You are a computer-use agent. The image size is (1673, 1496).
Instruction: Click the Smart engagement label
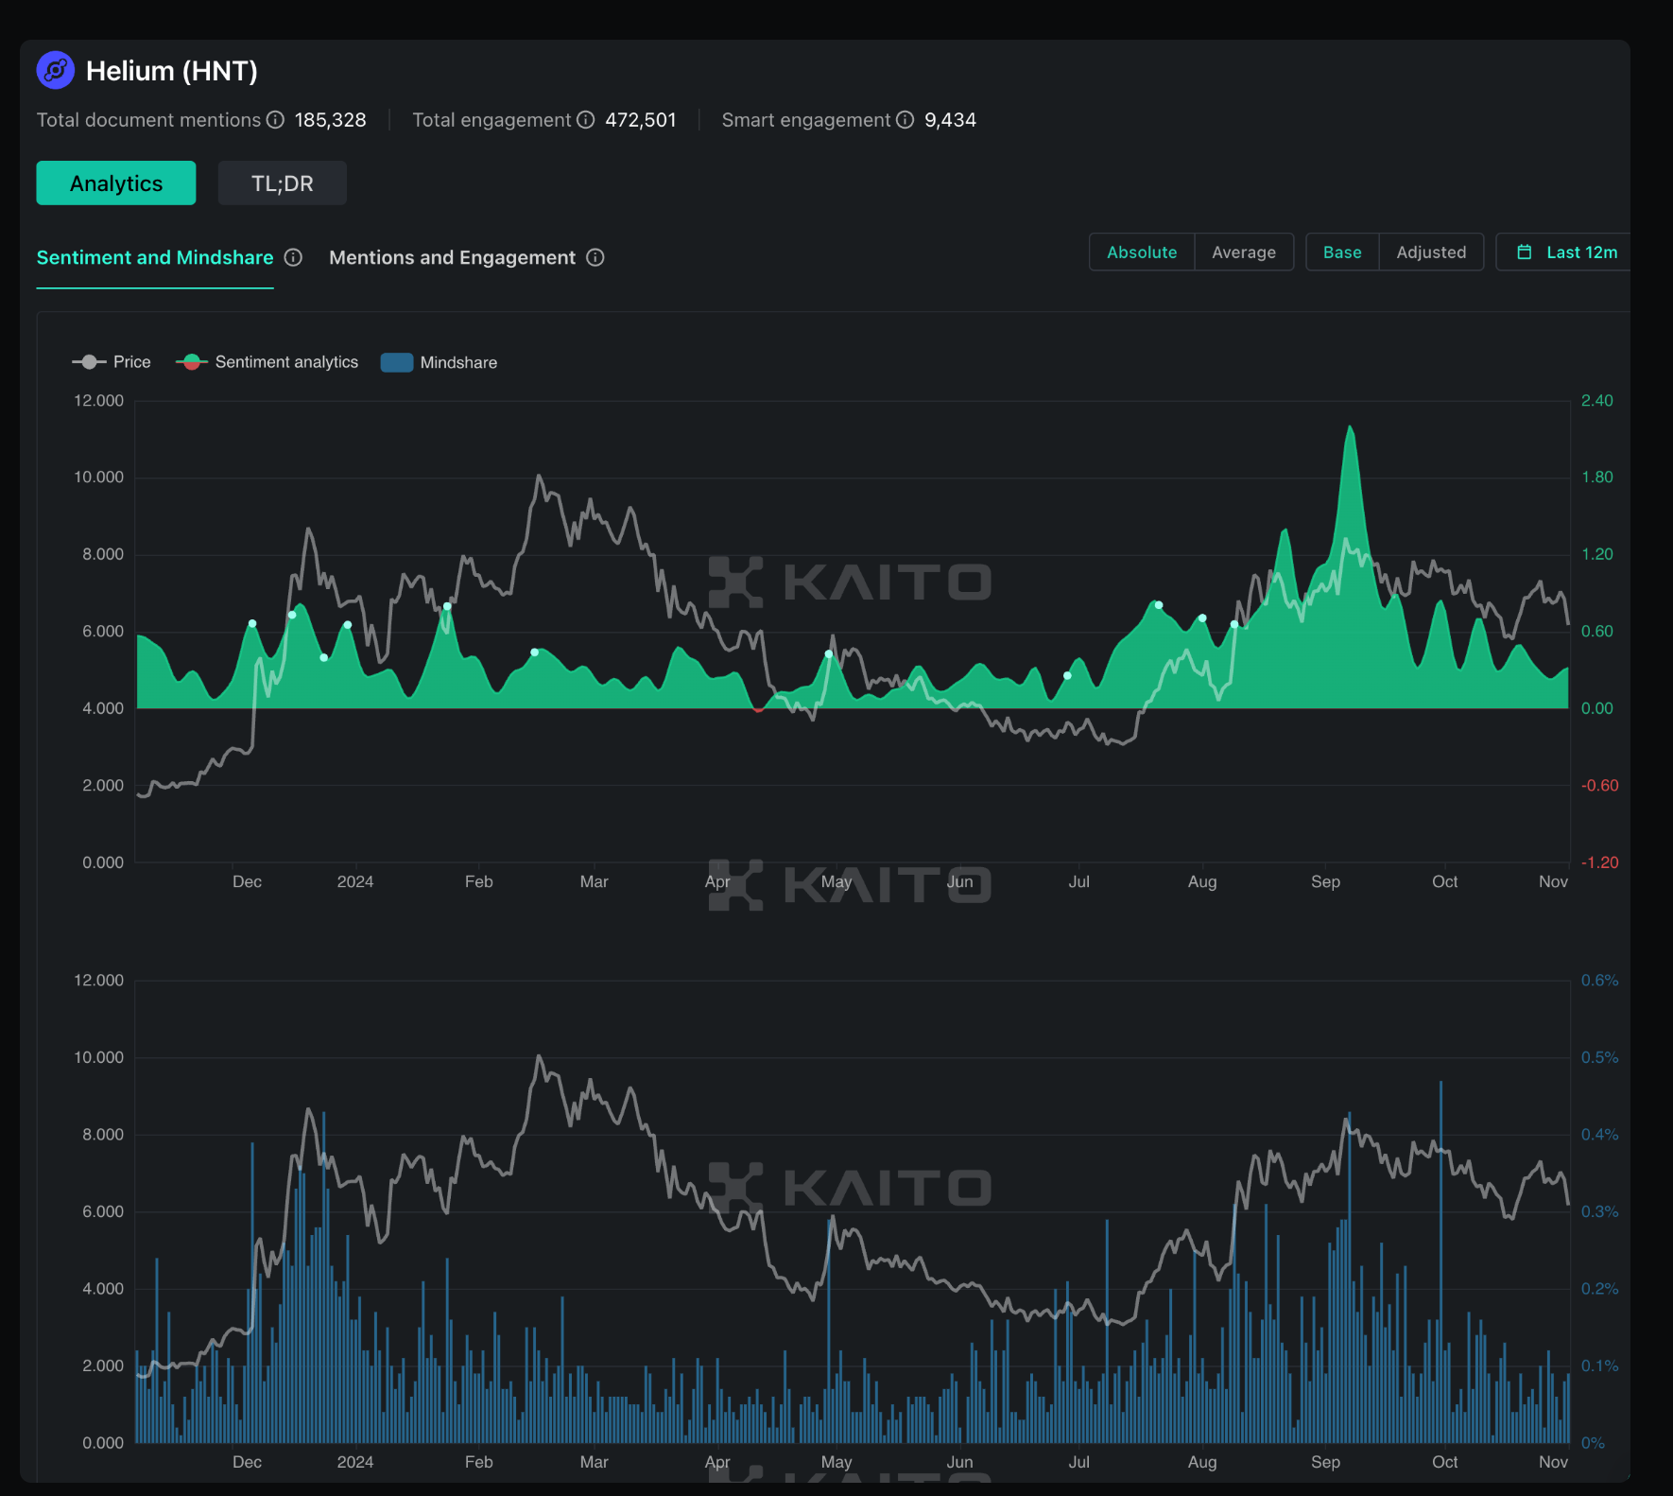coord(806,120)
